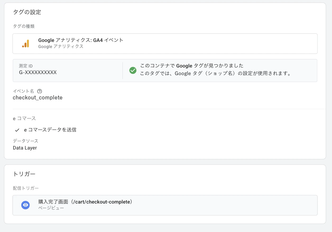Click the Google Analytics bar chart icon

(26, 43)
